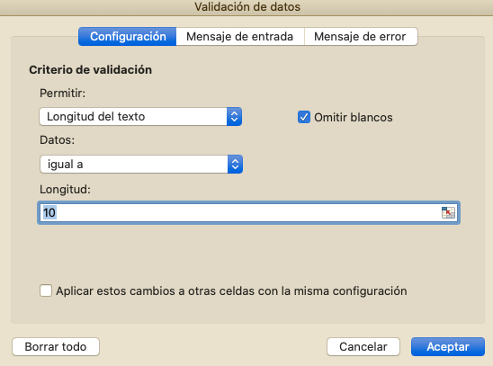Open the "igual a" combo box
493x366 pixels.
pos(141,164)
